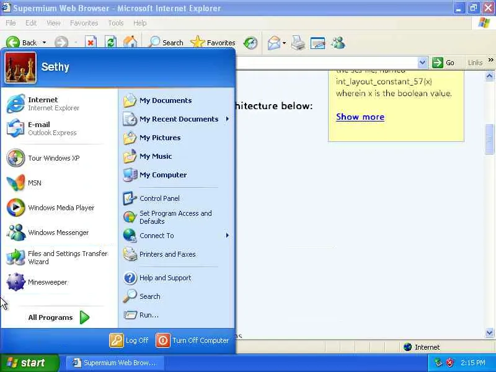Click the Edit page toolbar icon
The height and width of the screenshot is (372, 496).
[318, 43]
